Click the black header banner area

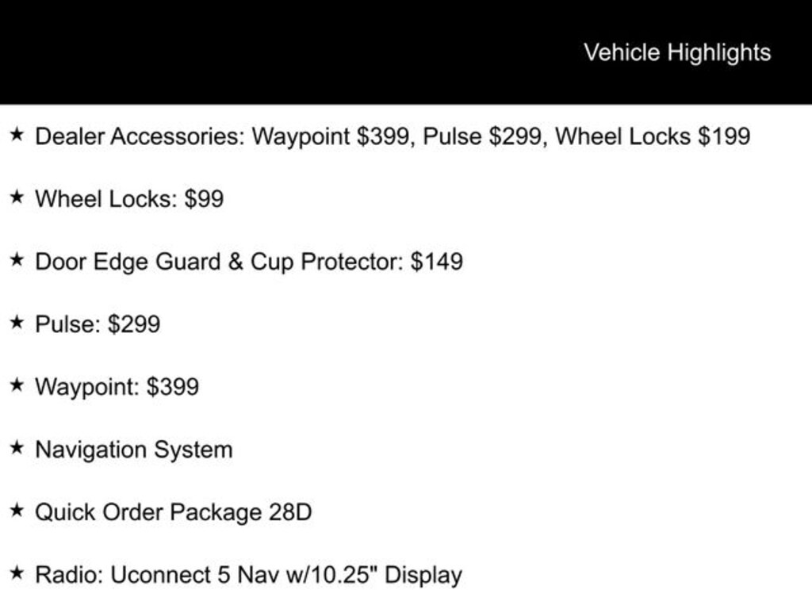406,52
